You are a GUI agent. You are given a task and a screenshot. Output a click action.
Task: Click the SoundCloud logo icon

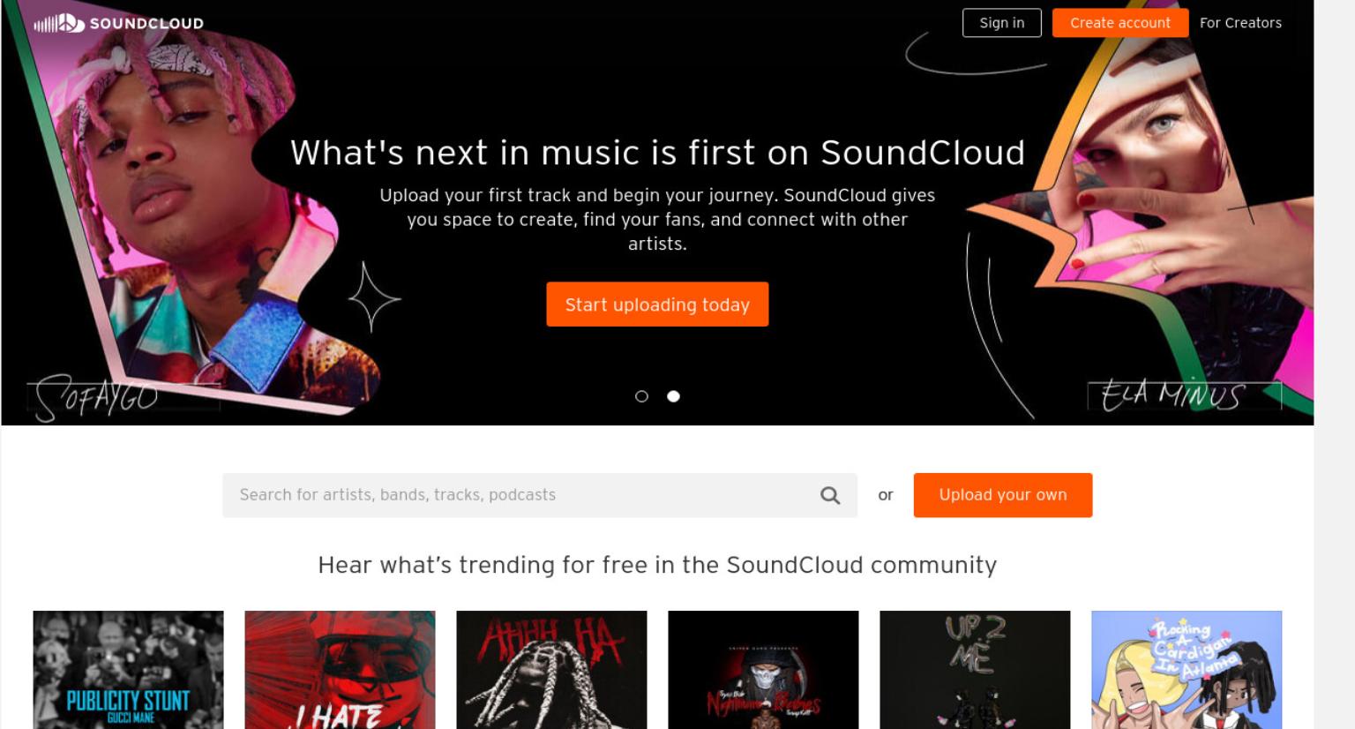point(59,23)
